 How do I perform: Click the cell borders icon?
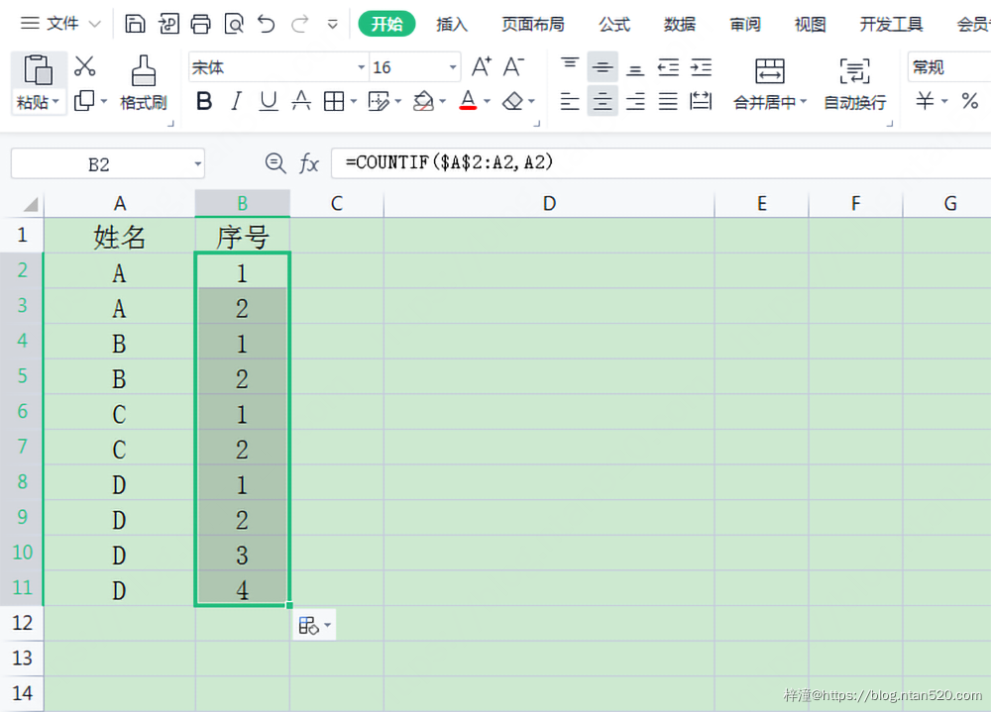[334, 100]
